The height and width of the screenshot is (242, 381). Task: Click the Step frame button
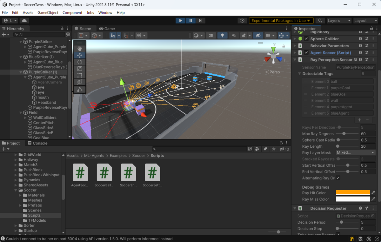[200, 21]
